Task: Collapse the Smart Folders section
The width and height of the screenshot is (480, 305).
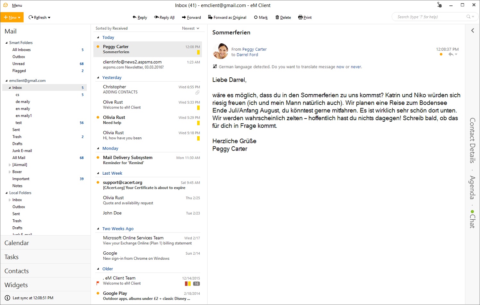Action: pos(6,42)
